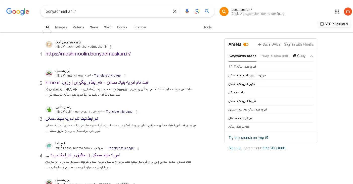Click the keyword idea ending in ۱۴۰۳
Viewport: 353px width, 184px height.
click(x=242, y=67)
